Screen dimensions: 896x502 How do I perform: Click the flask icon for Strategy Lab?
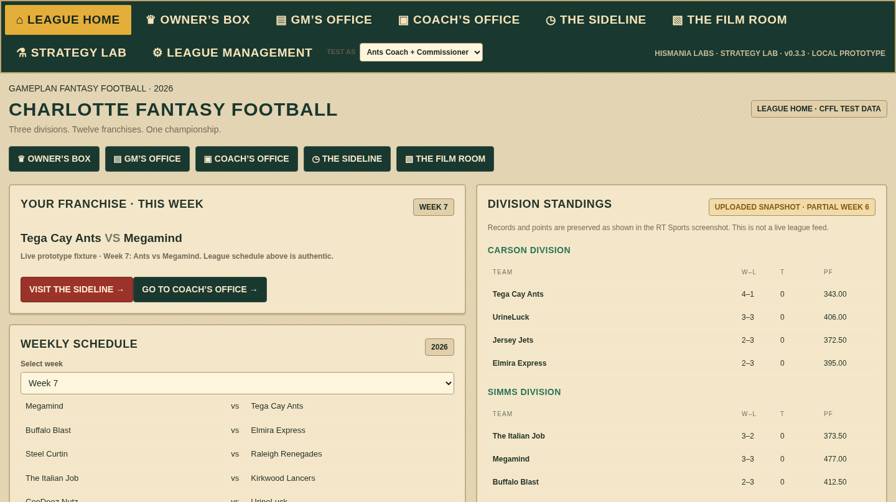(21, 53)
